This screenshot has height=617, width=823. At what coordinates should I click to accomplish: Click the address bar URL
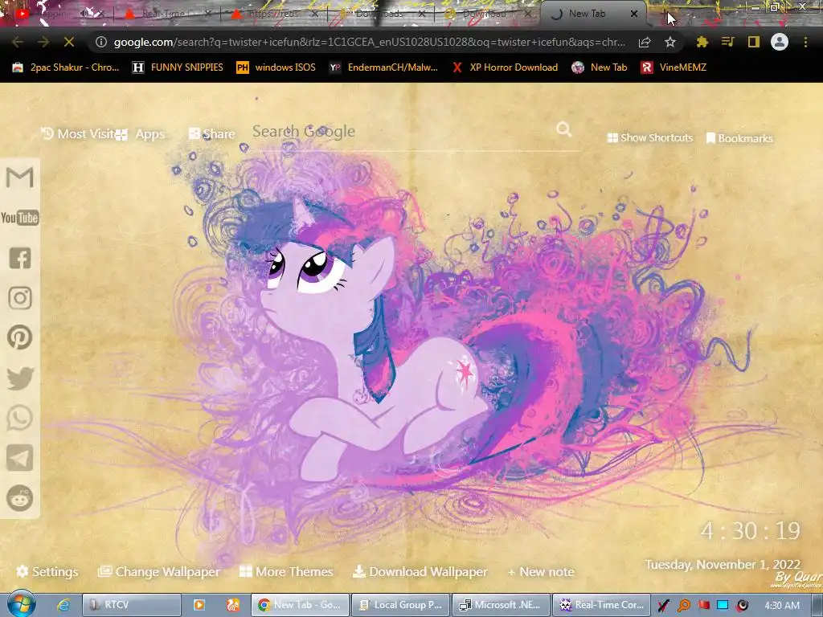click(x=370, y=42)
